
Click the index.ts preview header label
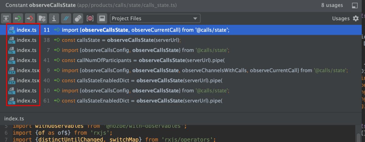(14, 118)
